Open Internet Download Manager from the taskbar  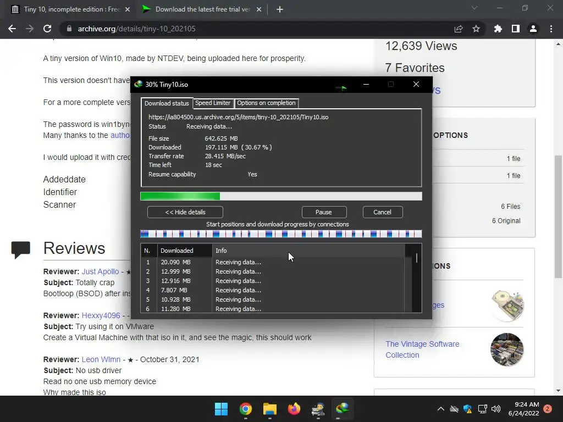coord(342,409)
